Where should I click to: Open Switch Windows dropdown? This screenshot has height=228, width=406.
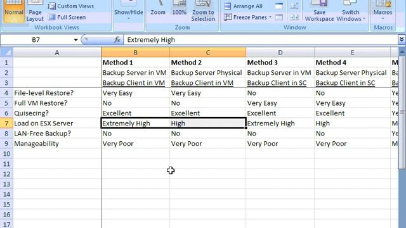351,11
